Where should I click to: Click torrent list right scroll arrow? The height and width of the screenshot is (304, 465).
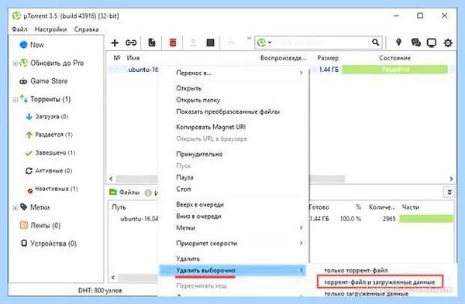[451, 179]
